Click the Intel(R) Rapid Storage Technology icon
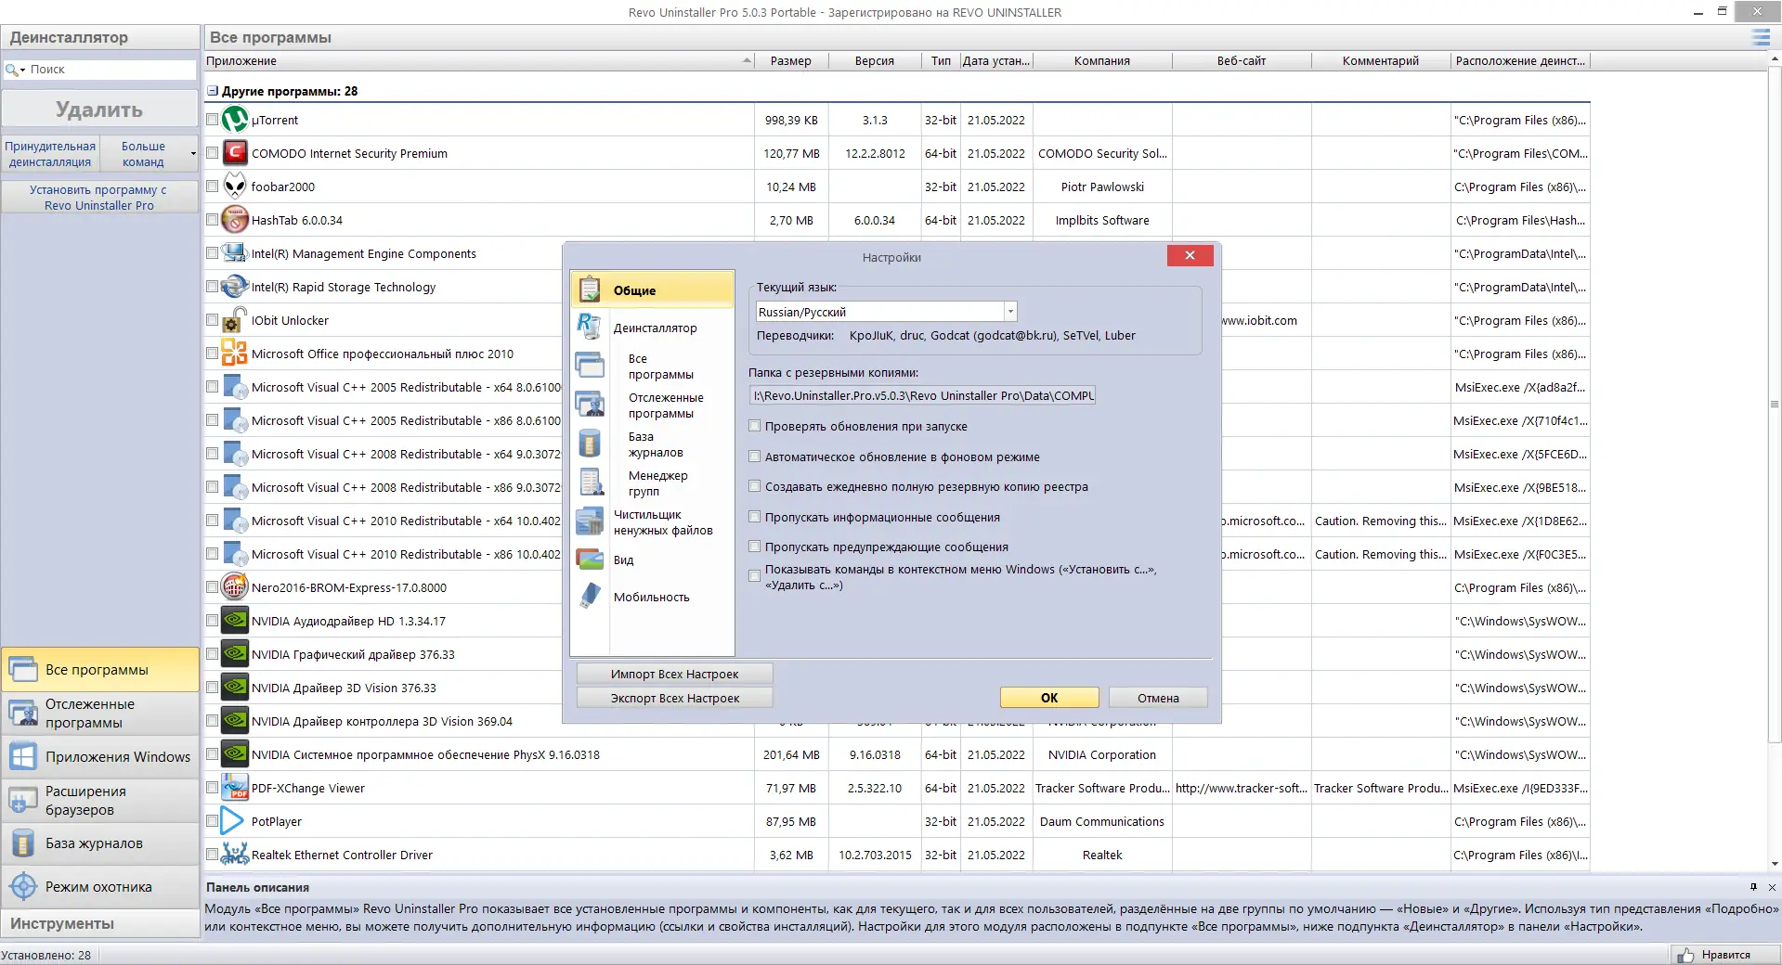This screenshot has width=1782, height=965. [235, 287]
